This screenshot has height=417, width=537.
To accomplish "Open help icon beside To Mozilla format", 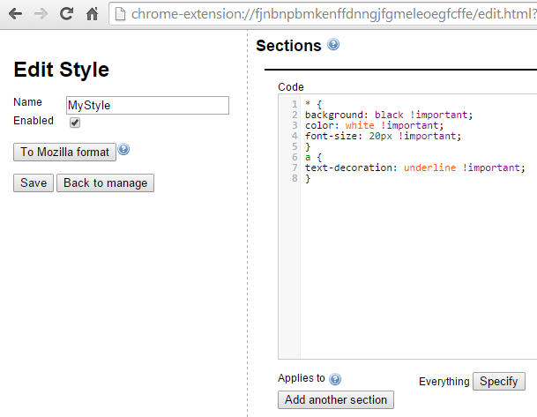I will coord(123,149).
